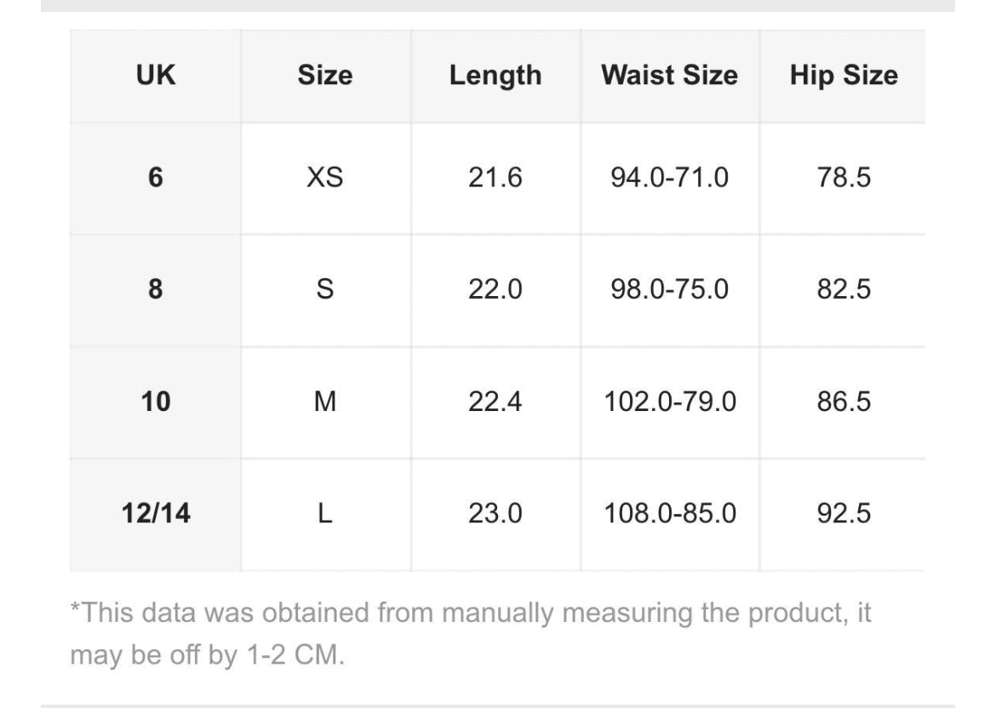Select UK size 10 row label

click(x=155, y=402)
